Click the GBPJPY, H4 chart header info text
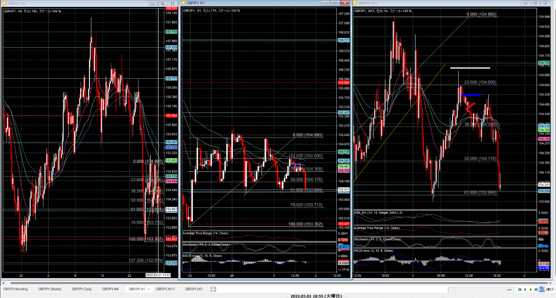The image size is (556, 298). click(32, 11)
